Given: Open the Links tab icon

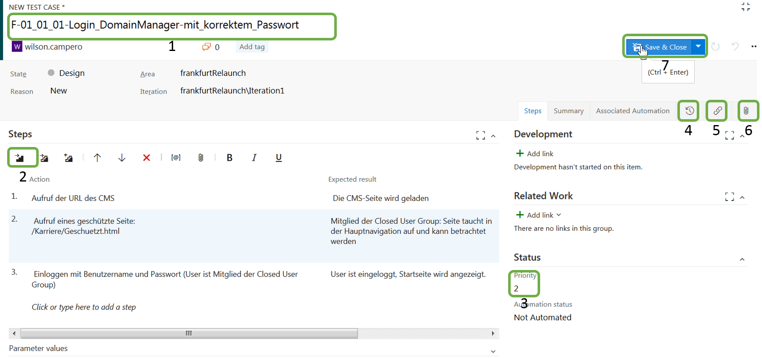Looking at the screenshot, I should 717,111.
